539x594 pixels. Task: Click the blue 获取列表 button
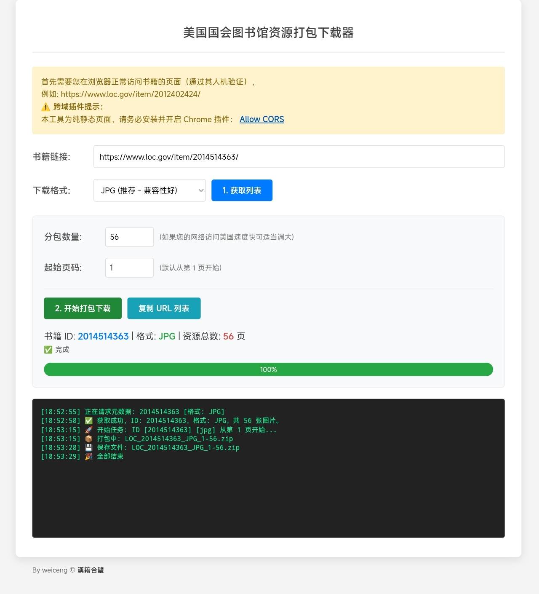coord(242,190)
